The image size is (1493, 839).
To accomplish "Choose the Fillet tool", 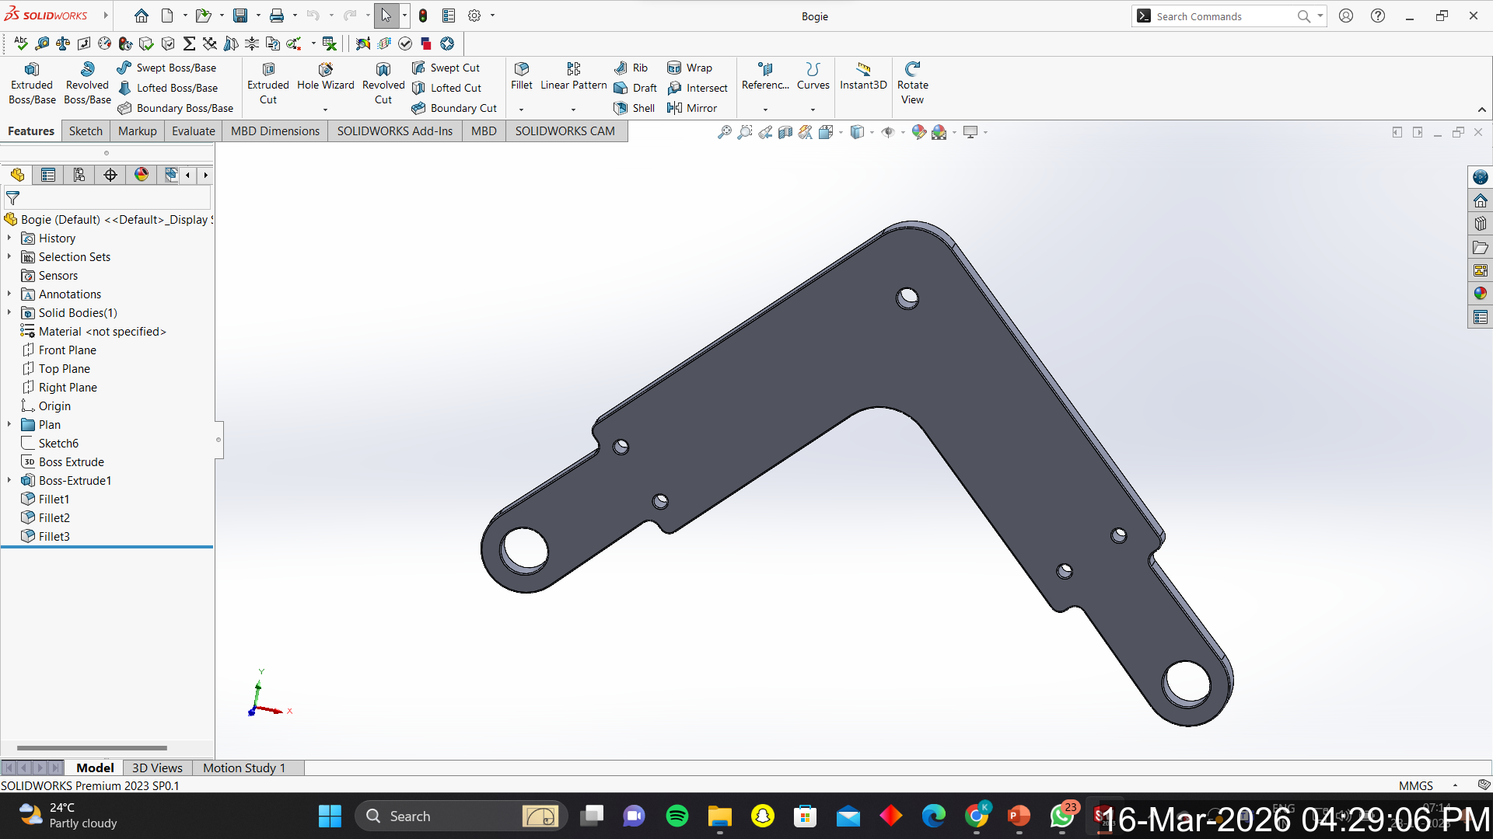I will [x=521, y=75].
